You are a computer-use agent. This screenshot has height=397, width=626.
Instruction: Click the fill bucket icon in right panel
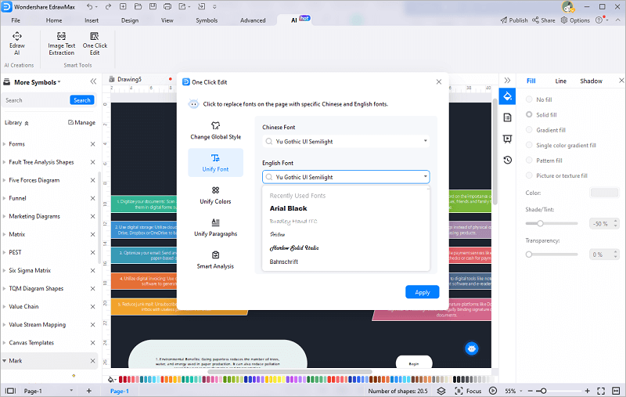[507, 96]
